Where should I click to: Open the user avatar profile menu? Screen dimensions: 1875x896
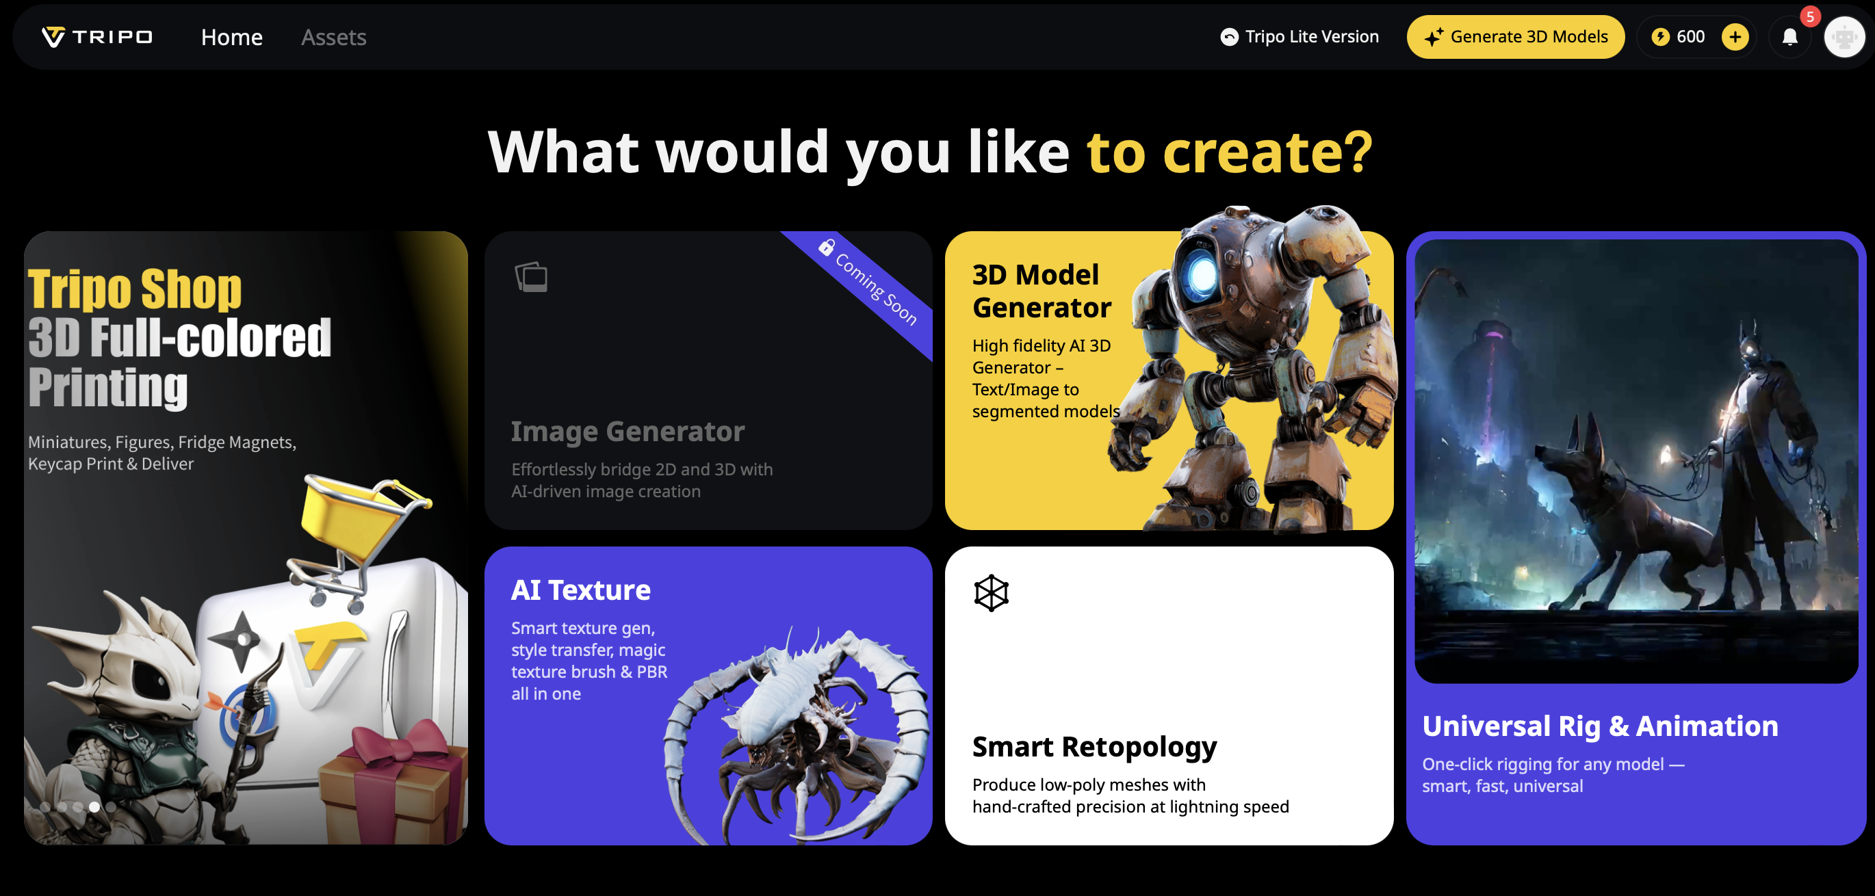[1844, 36]
